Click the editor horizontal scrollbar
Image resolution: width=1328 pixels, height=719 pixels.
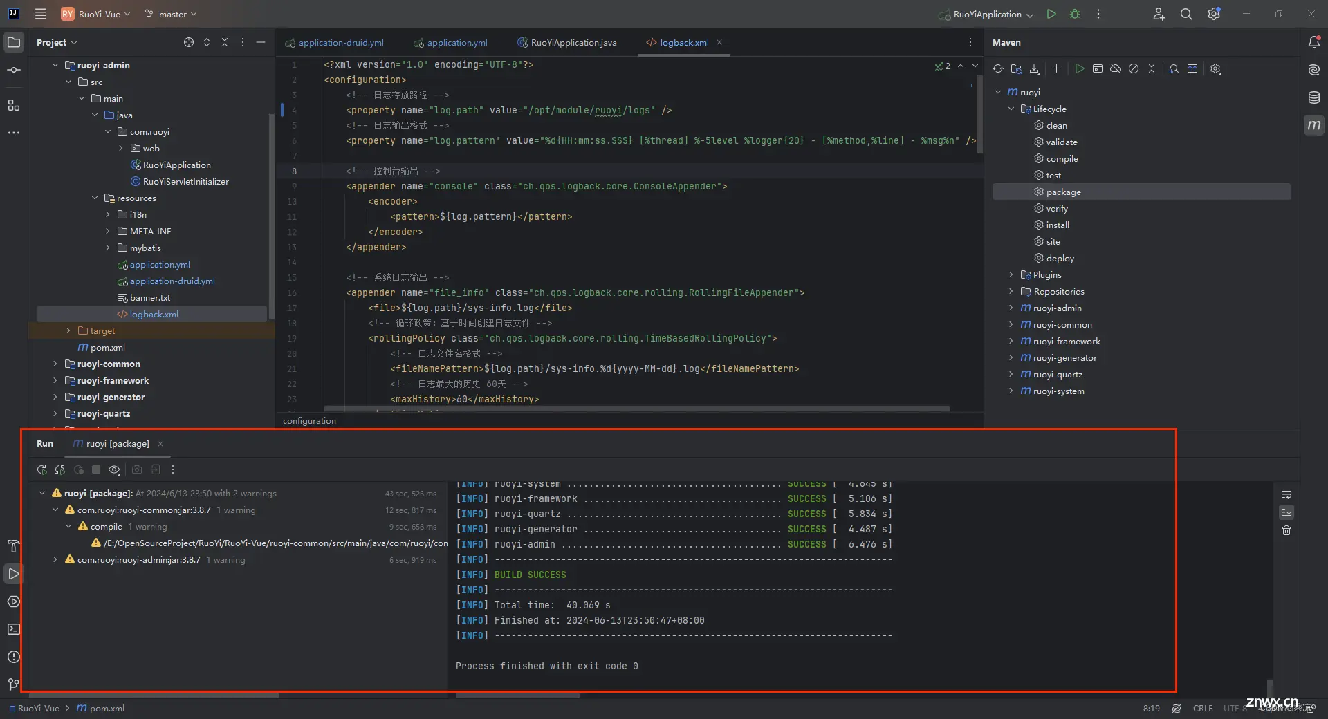pos(636,409)
